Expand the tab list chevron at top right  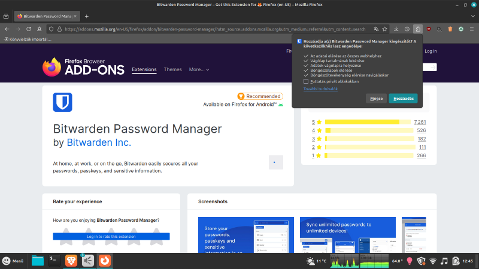(473, 16)
